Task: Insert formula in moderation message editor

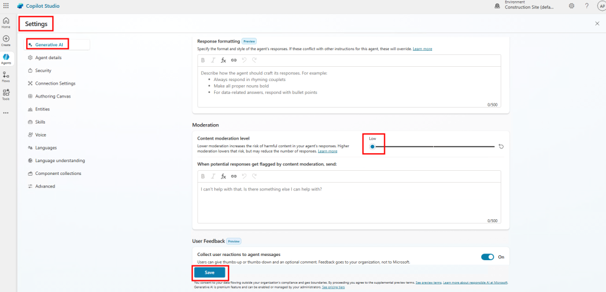Action: coord(223,176)
